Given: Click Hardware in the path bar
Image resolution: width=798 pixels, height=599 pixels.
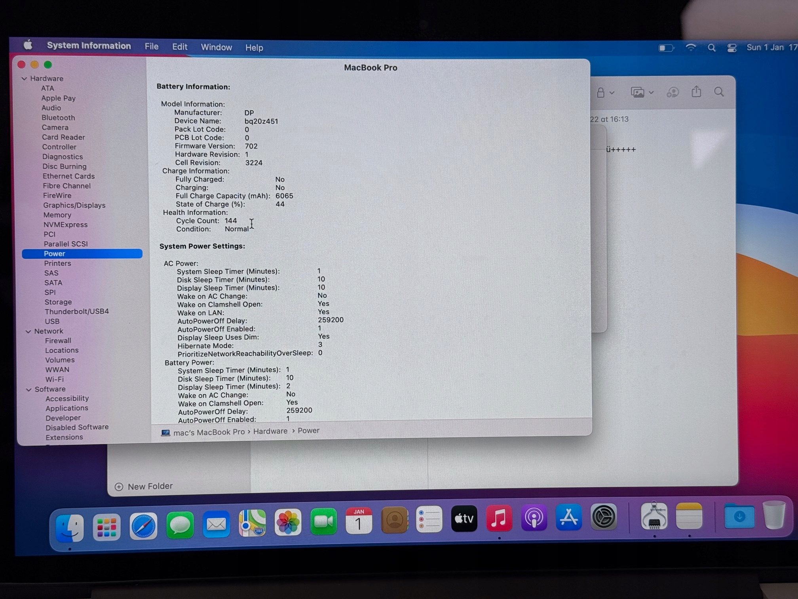Looking at the screenshot, I should pos(270,431).
